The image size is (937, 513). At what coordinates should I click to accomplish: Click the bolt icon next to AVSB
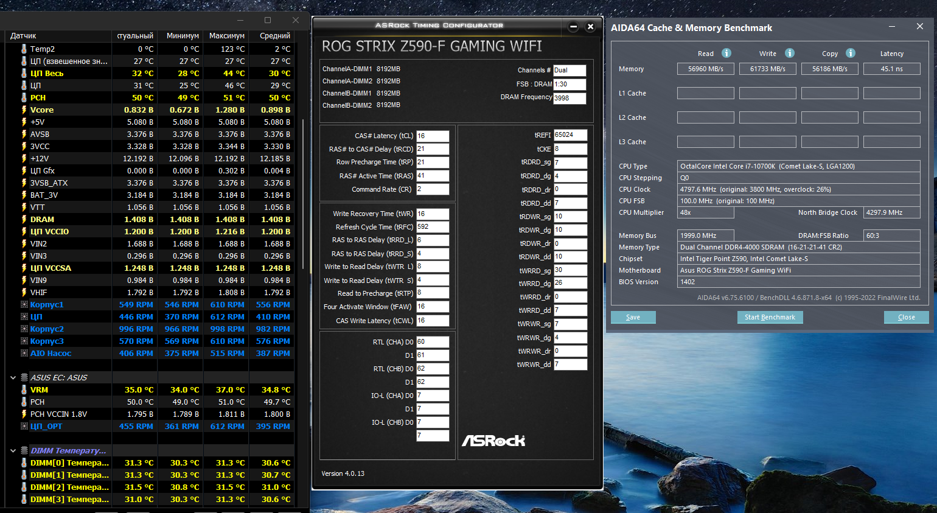pos(24,134)
